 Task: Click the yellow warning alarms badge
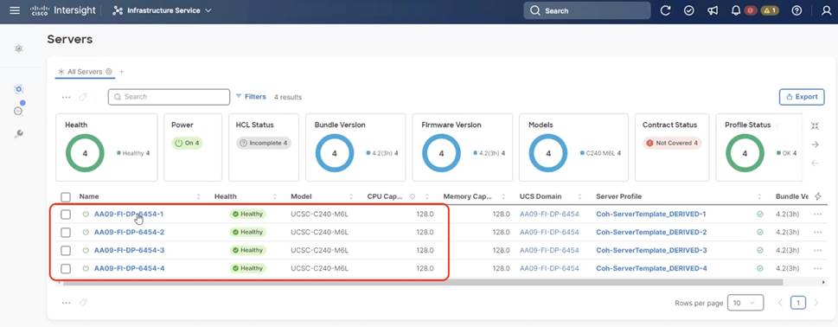pos(770,10)
